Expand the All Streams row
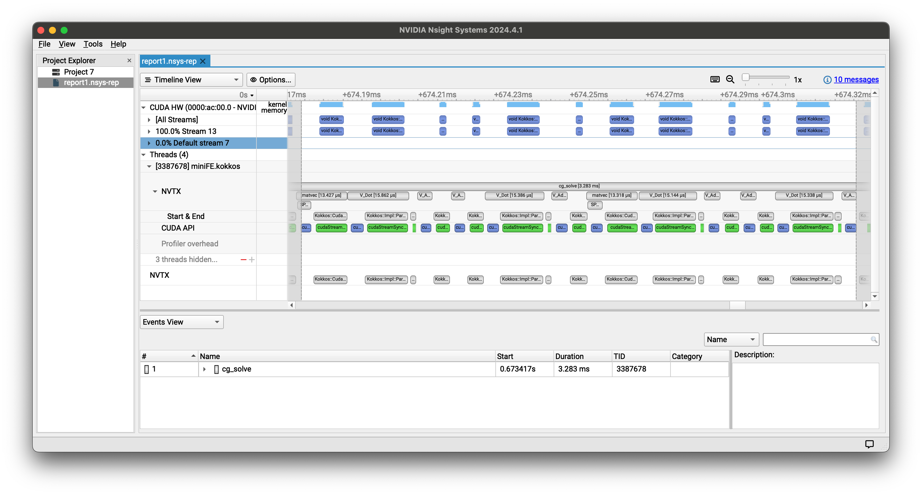Image resolution: width=922 pixels, height=495 pixels. (x=149, y=120)
